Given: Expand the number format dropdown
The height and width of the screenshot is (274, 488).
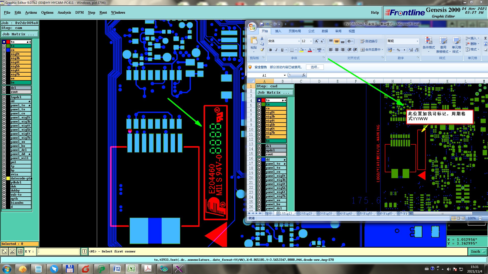Looking at the screenshot, I should [x=417, y=41].
